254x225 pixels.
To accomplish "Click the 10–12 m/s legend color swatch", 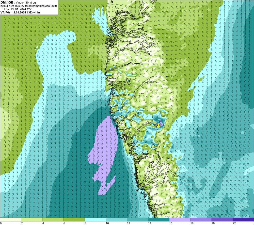I will click(x=116, y=219).
